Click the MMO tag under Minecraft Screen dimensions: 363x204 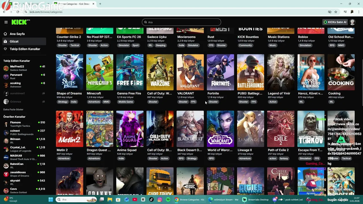(x=106, y=102)
